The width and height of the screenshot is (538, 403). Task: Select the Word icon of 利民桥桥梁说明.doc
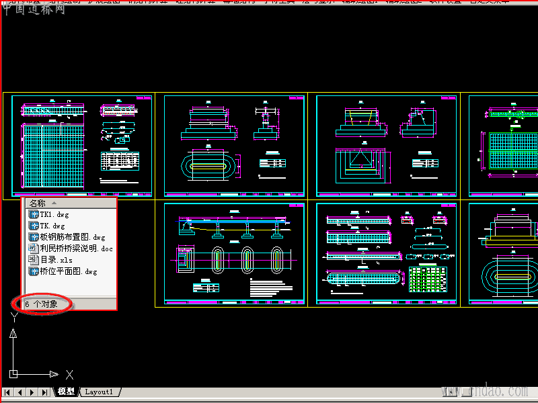click(x=33, y=249)
